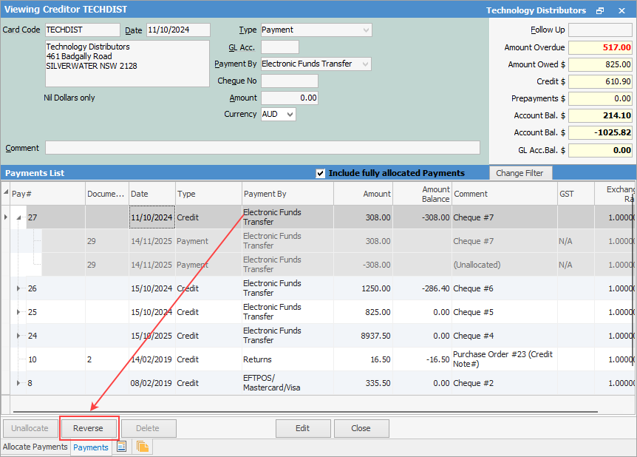Image resolution: width=637 pixels, height=457 pixels.
Task: Switch to the Allocate Payments tab
Action: pos(35,447)
